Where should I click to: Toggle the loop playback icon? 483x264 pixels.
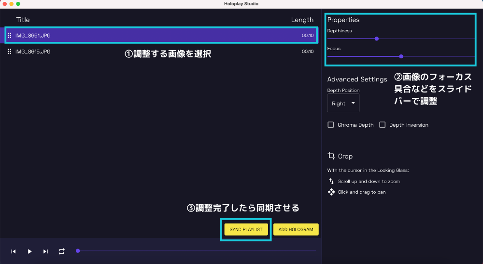62,251
